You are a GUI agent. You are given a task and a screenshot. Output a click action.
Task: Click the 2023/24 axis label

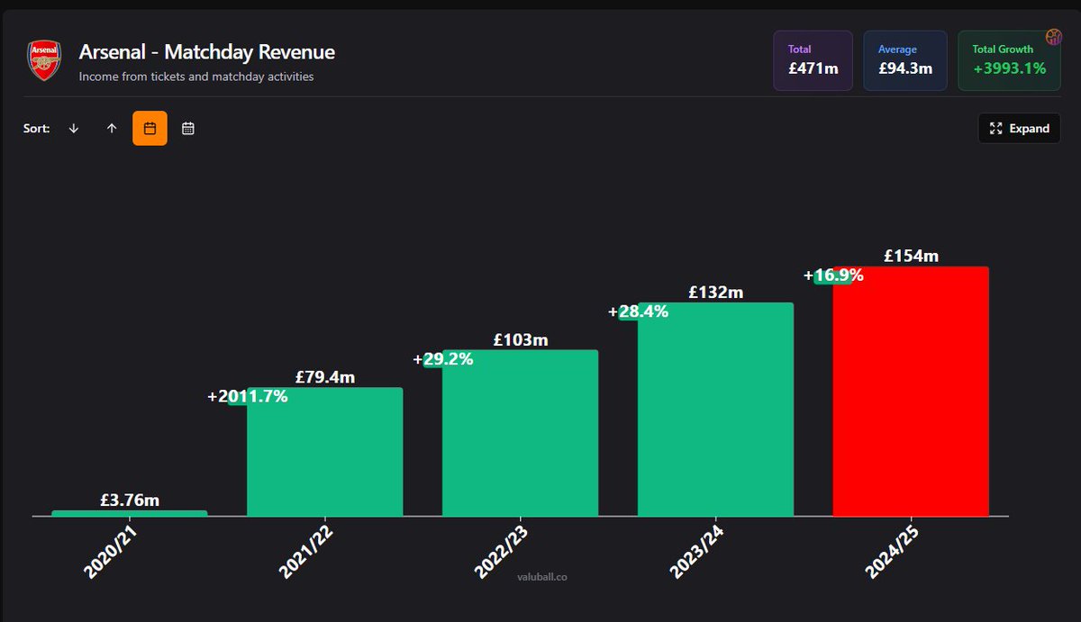coord(695,551)
